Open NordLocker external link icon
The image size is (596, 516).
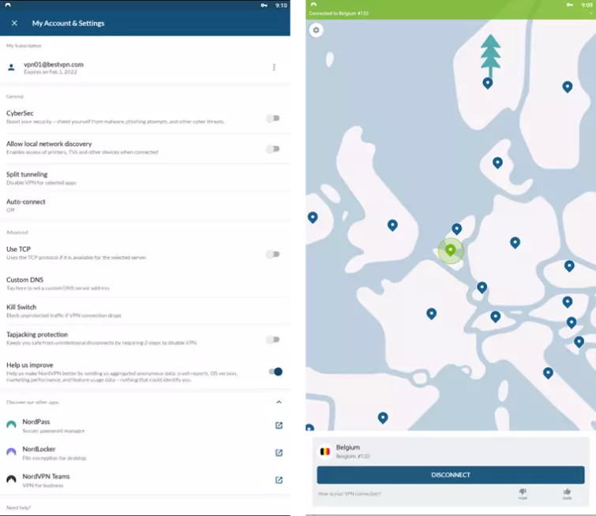pos(279,453)
